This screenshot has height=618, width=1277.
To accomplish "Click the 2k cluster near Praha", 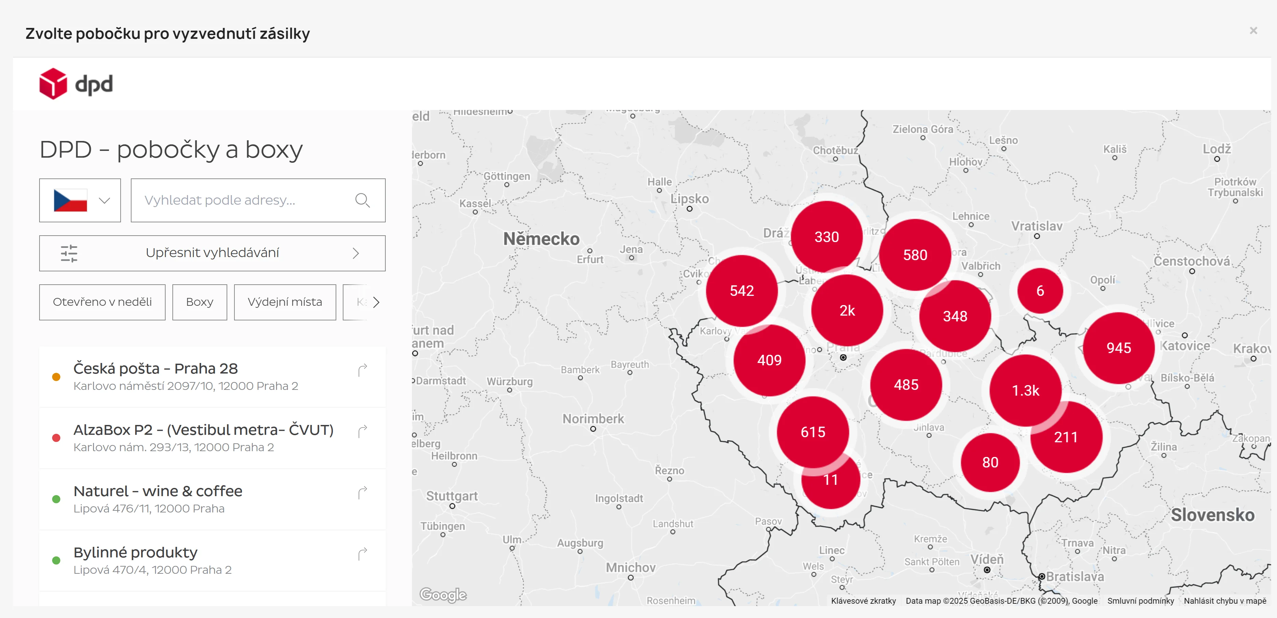I will coord(847,311).
